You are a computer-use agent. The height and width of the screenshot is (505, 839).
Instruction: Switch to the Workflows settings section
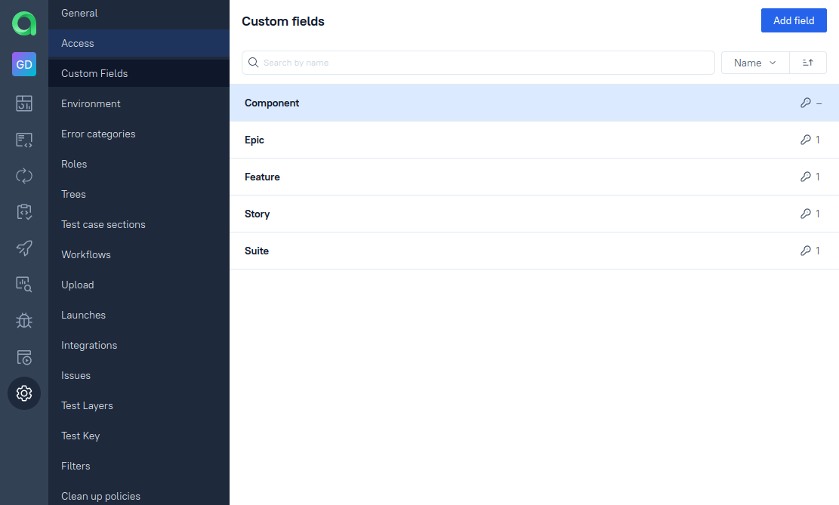tap(85, 254)
